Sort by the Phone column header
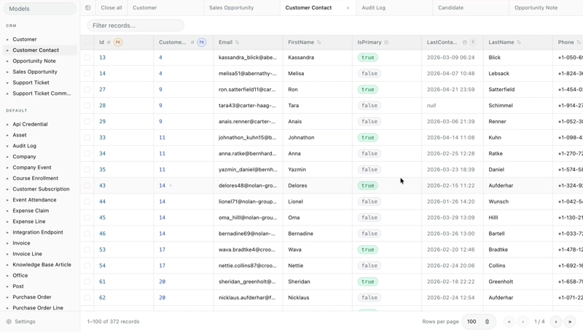Image resolution: width=583 pixels, height=332 pixels. [x=566, y=42]
